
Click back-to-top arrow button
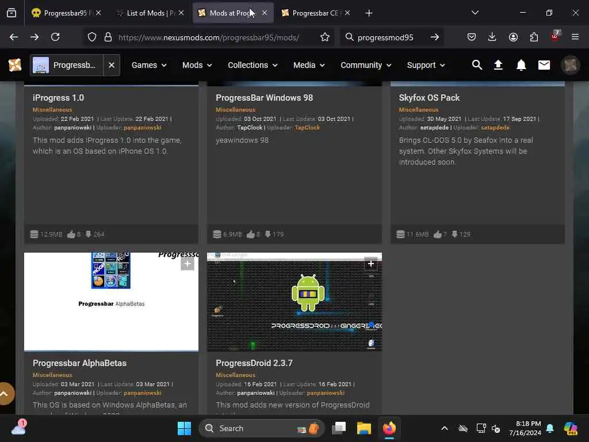(x=5, y=394)
